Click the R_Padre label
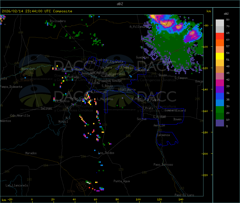This screenshot has width=240, height=203. (x=153, y=100)
